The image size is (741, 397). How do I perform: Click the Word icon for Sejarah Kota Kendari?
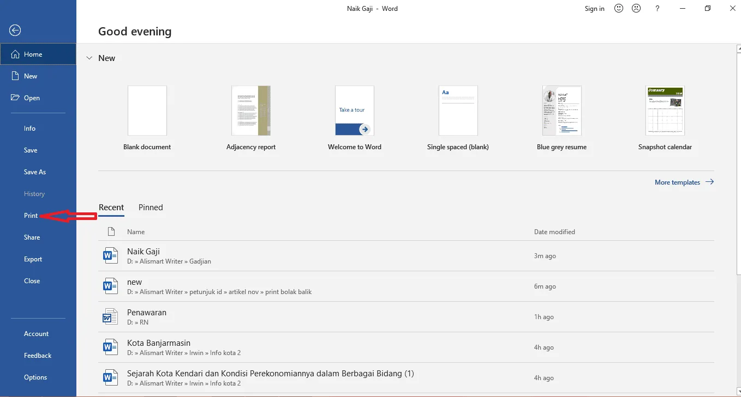110,377
